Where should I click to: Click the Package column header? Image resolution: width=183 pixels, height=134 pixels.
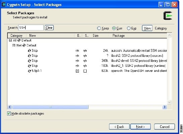[138, 35]
